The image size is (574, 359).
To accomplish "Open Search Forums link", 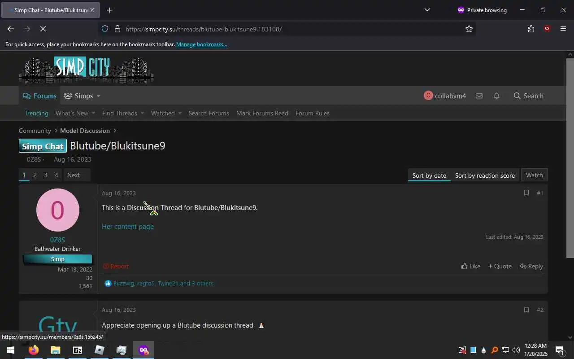I will tap(209, 113).
